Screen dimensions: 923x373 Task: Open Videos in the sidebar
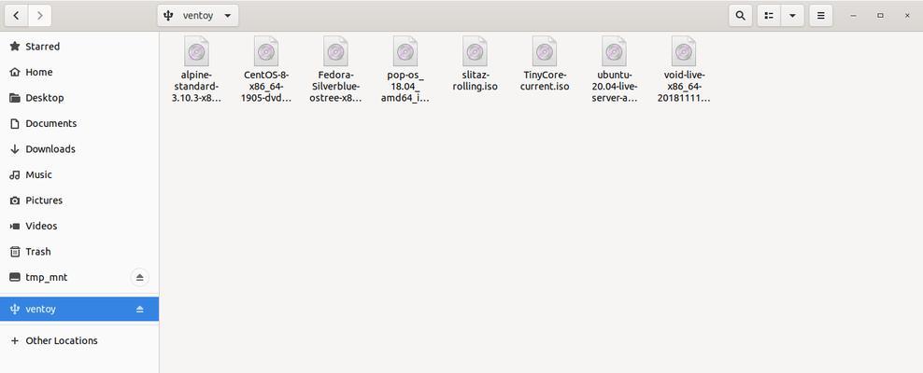pos(79,227)
